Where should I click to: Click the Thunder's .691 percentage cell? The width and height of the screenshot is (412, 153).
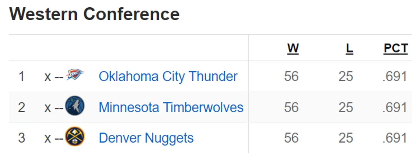pyautogui.click(x=395, y=76)
